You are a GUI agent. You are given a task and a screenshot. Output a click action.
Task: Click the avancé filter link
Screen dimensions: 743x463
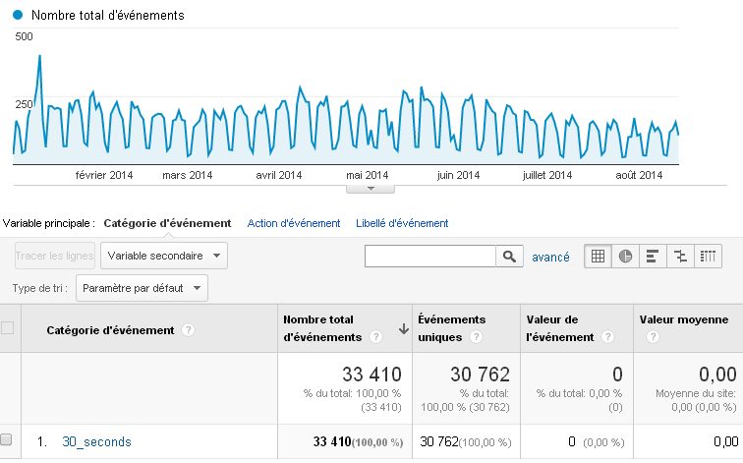point(550,257)
